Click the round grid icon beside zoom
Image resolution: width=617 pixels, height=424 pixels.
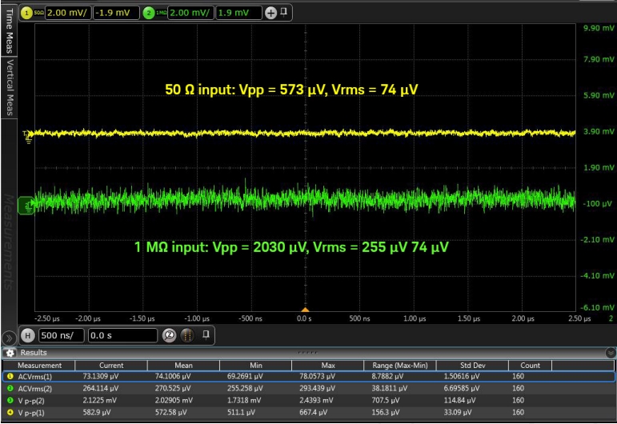pos(186,334)
